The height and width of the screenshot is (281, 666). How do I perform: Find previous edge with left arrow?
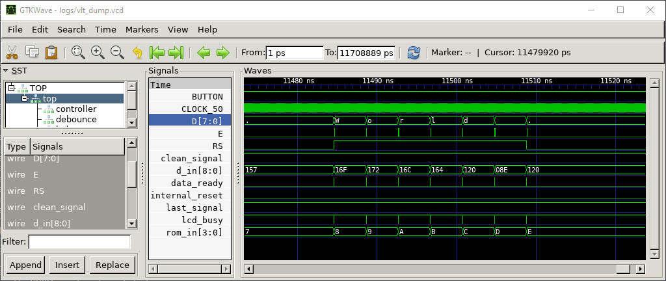[204, 53]
